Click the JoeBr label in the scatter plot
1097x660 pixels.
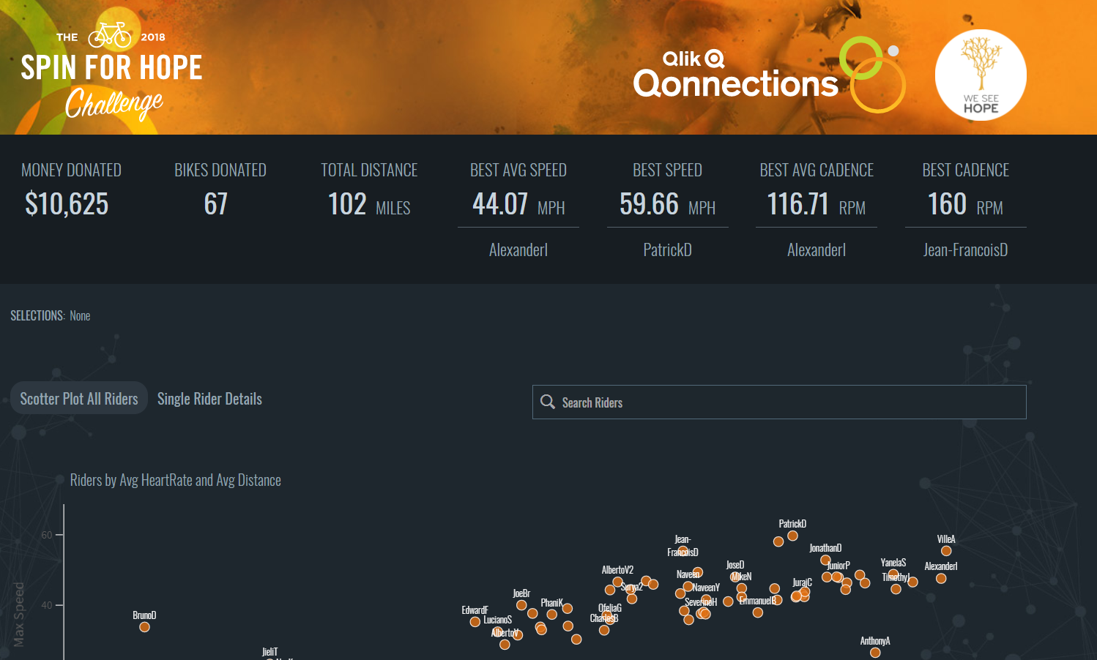tap(521, 593)
